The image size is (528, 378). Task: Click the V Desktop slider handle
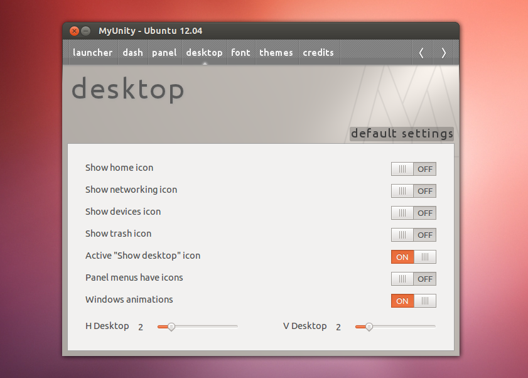(369, 327)
